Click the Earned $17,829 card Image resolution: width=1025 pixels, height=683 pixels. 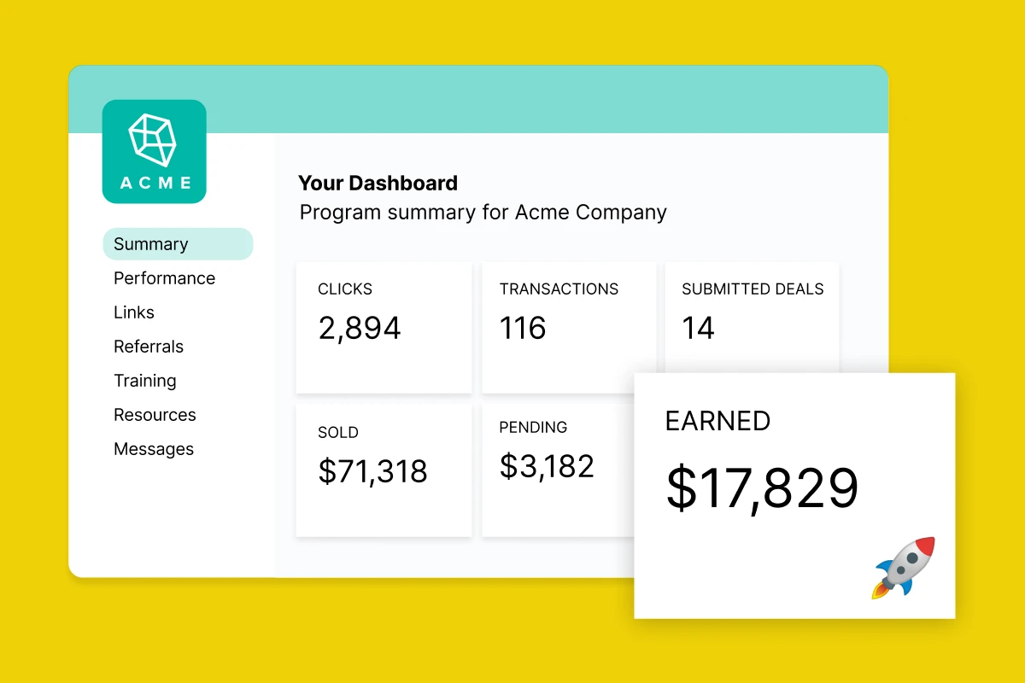(x=794, y=495)
